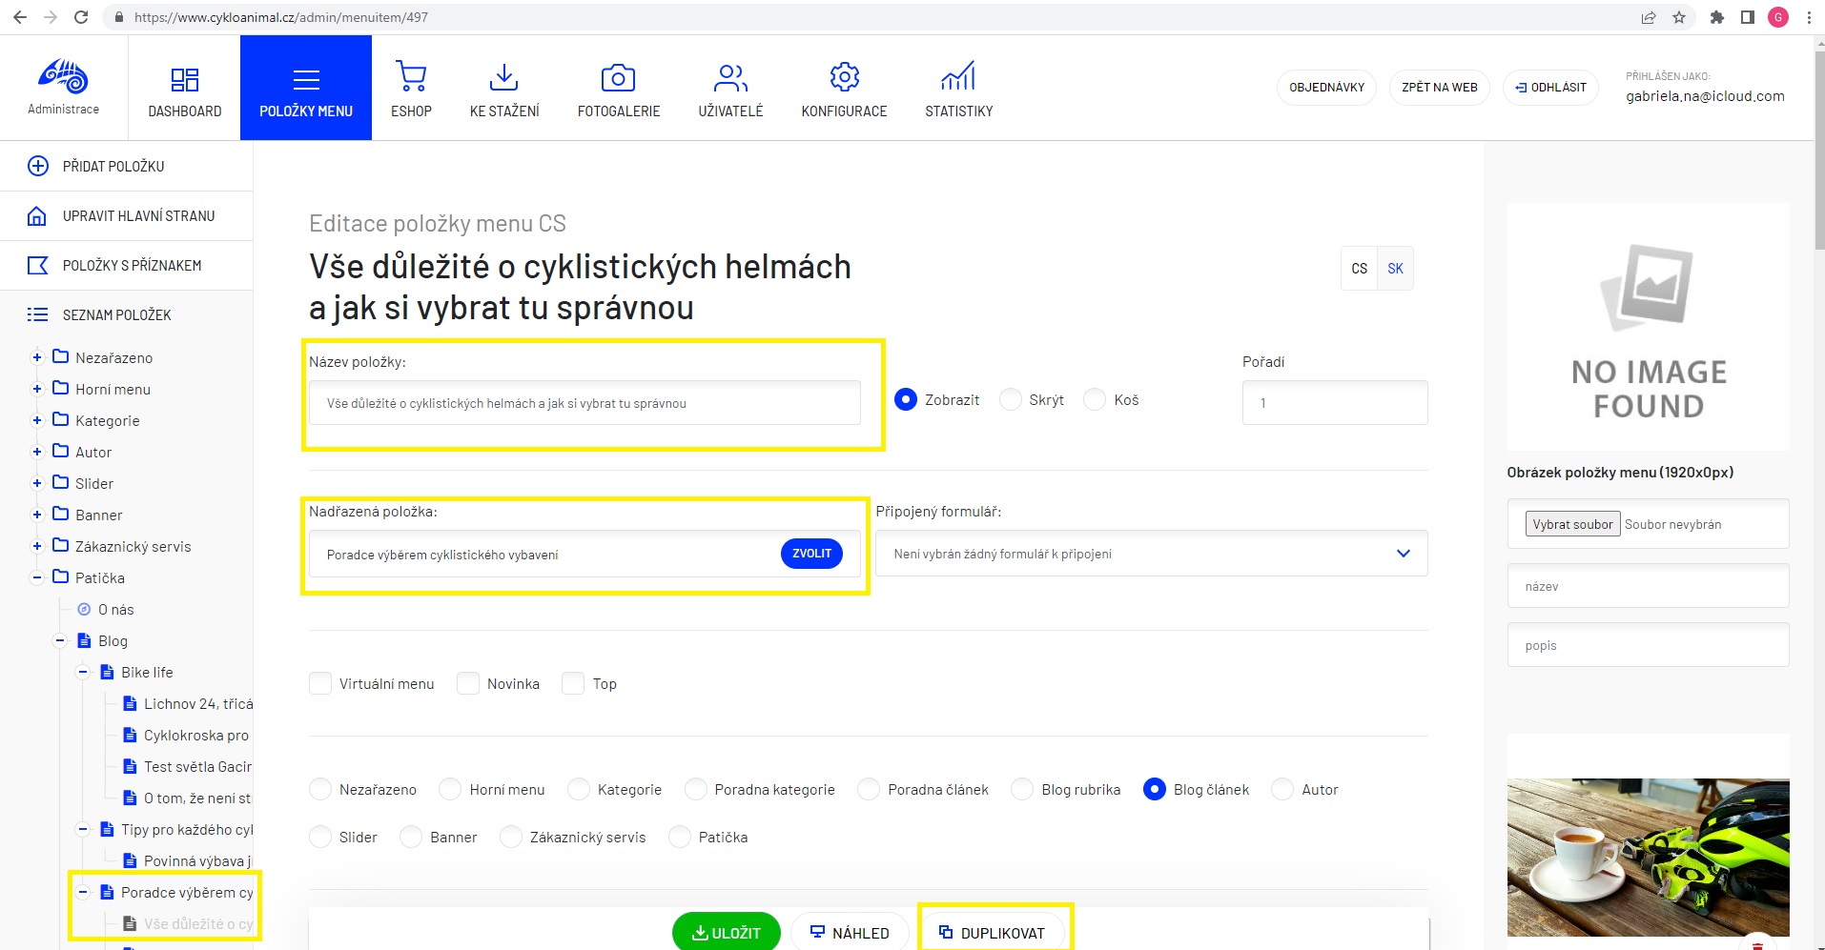
Task: Click the Duplikovat button
Action: [993, 933]
